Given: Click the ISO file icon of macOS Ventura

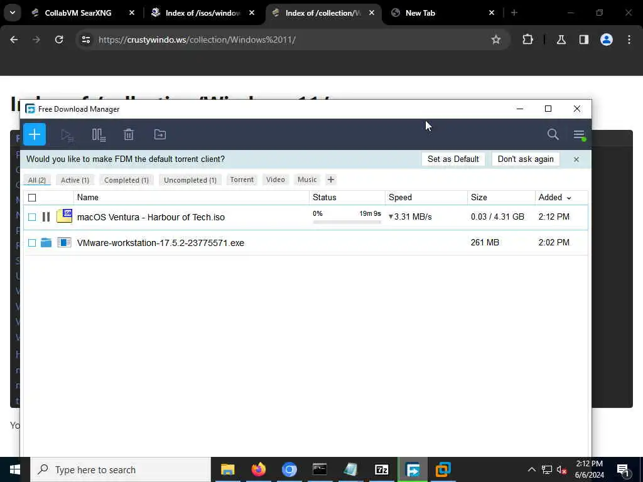Looking at the screenshot, I should 65,216.
